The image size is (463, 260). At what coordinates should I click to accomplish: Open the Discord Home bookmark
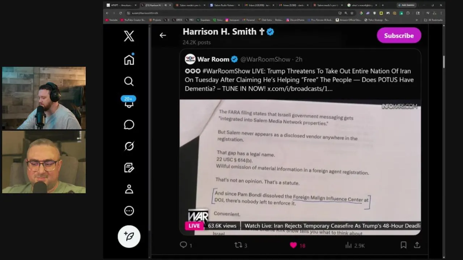tap(295, 20)
